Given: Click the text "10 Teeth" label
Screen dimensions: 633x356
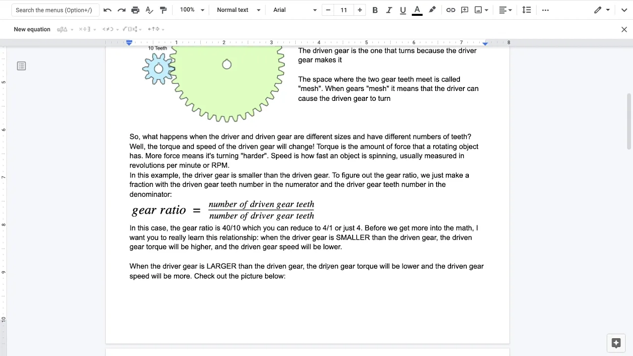Looking at the screenshot, I should pyautogui.click(x=158, y=48).
